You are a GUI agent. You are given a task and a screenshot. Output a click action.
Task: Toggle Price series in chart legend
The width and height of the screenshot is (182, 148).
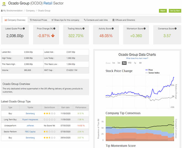[x=150, y=70]
